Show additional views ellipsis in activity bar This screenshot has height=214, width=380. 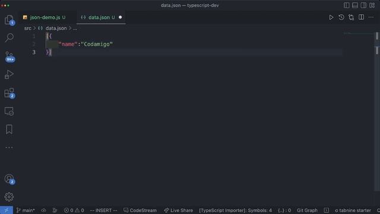(x=9, y=147)
